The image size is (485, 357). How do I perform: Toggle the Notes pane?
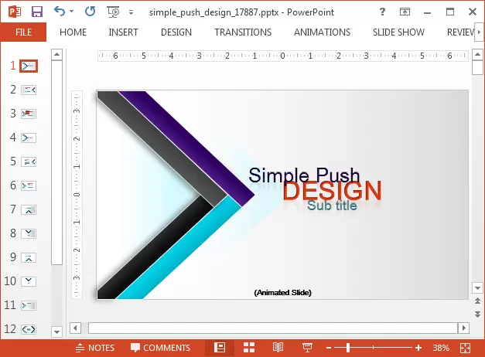click(94, 348)
